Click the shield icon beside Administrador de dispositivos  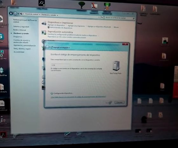[49, 27]
